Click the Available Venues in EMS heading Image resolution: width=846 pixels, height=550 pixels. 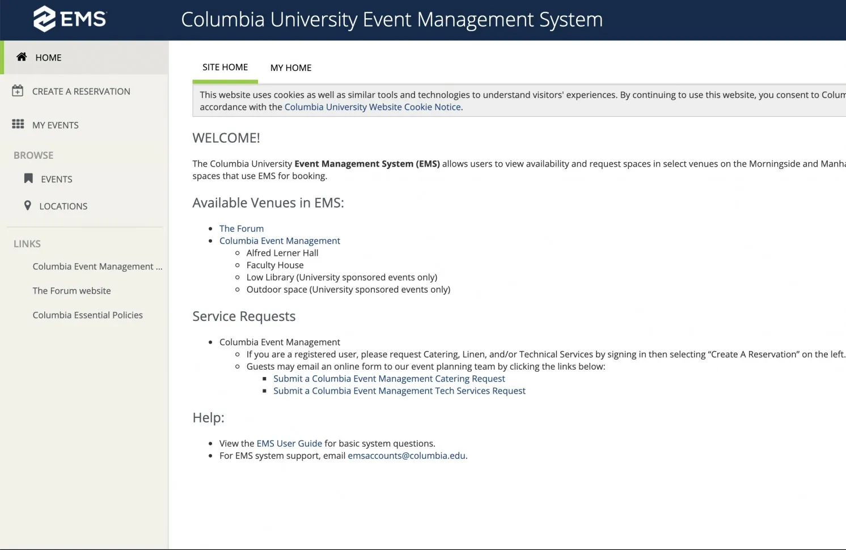(x=268, y=203)
